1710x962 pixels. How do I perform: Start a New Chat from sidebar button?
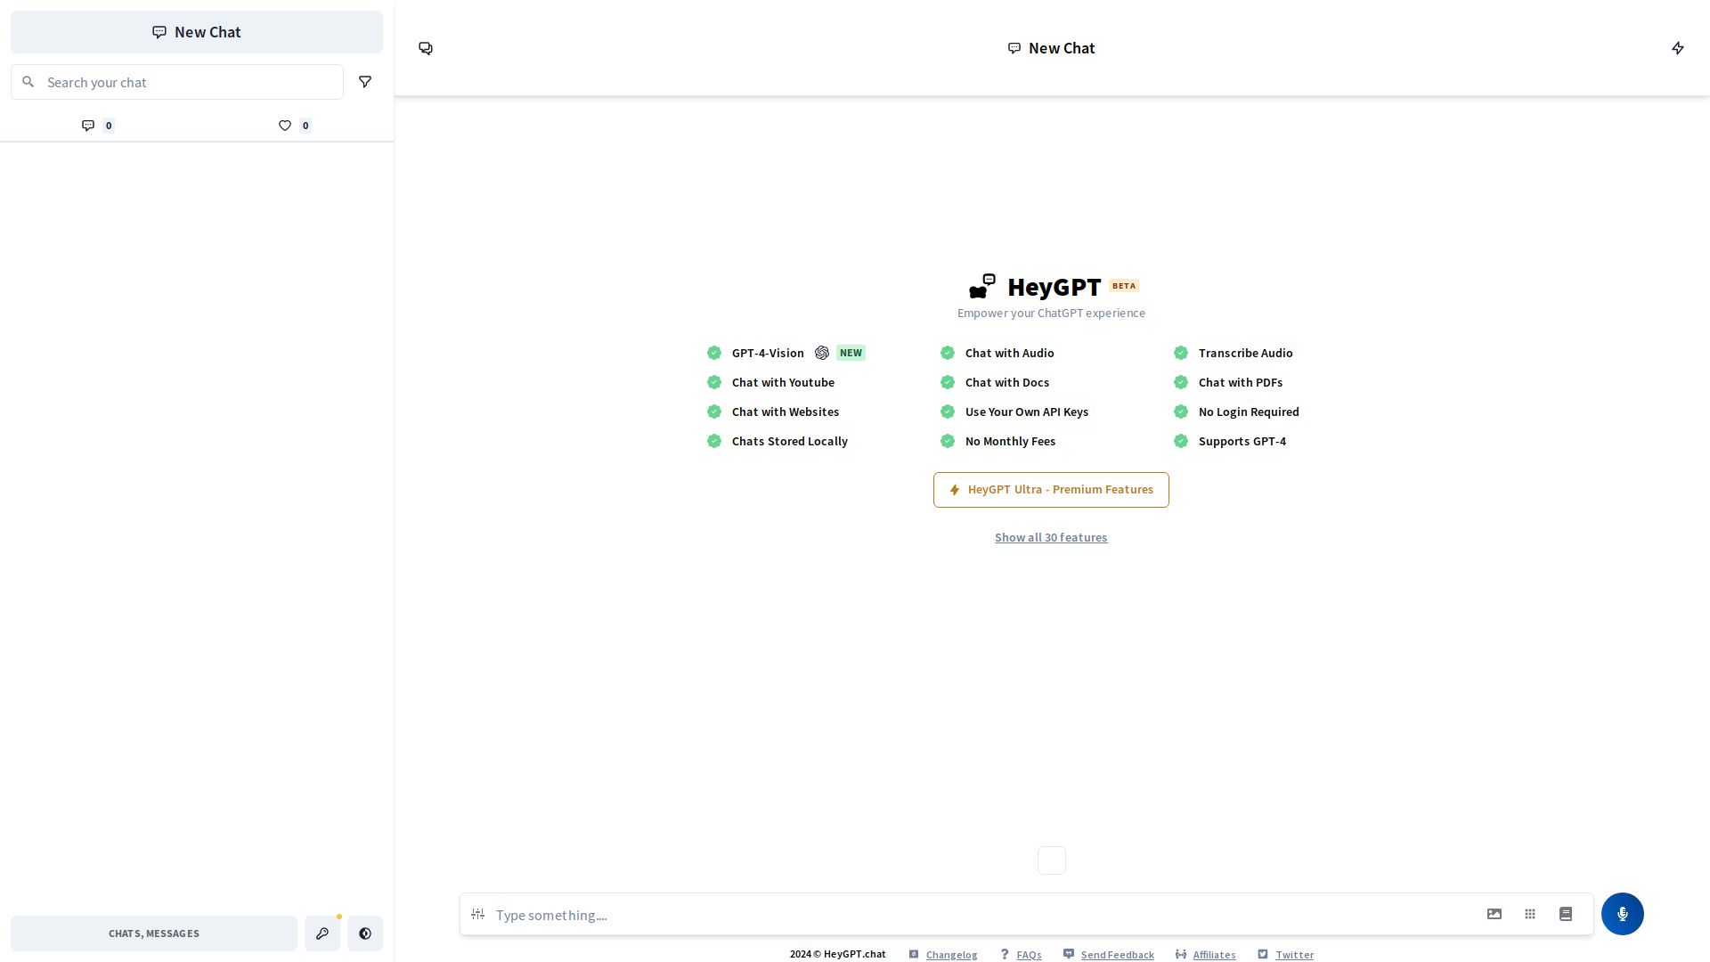tap(197, 32)
